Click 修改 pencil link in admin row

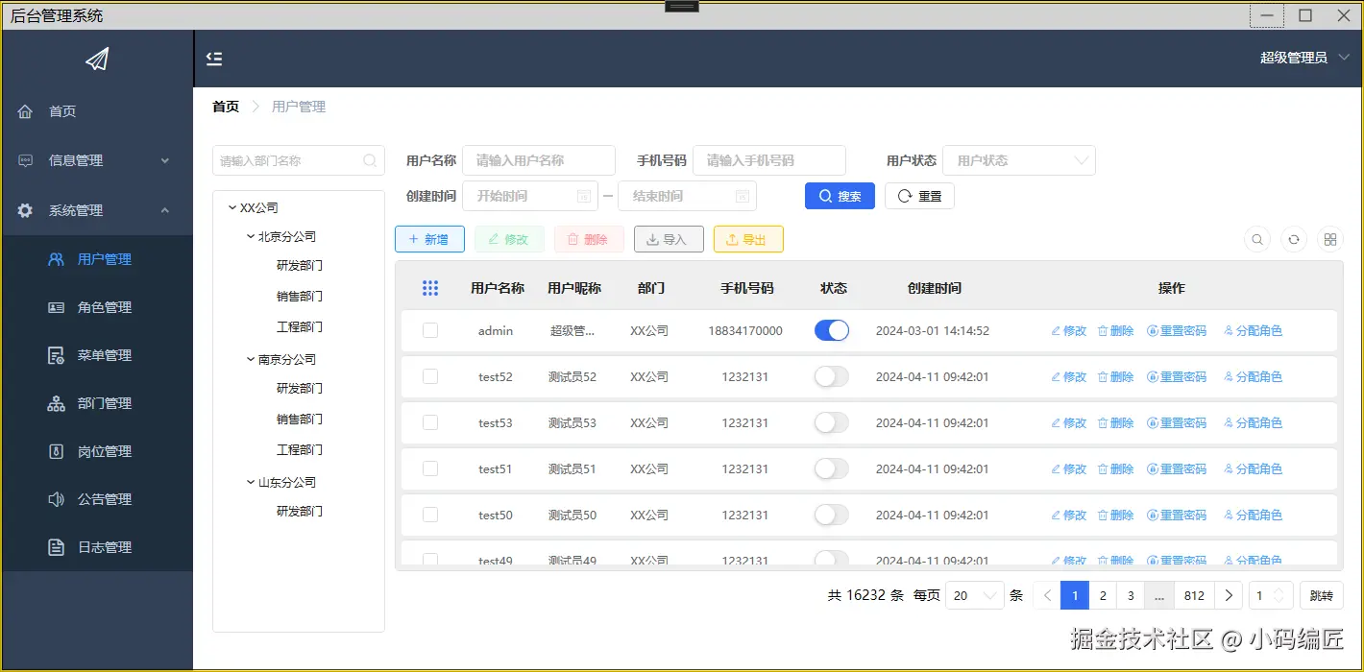coord(1069,330)
